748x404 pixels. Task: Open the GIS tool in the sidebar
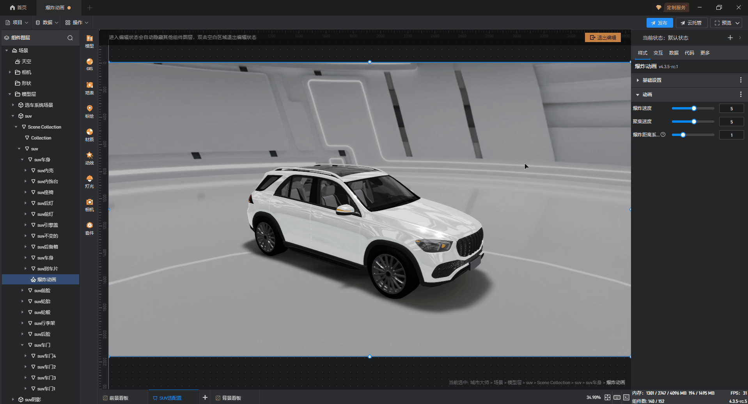point(90,65)
